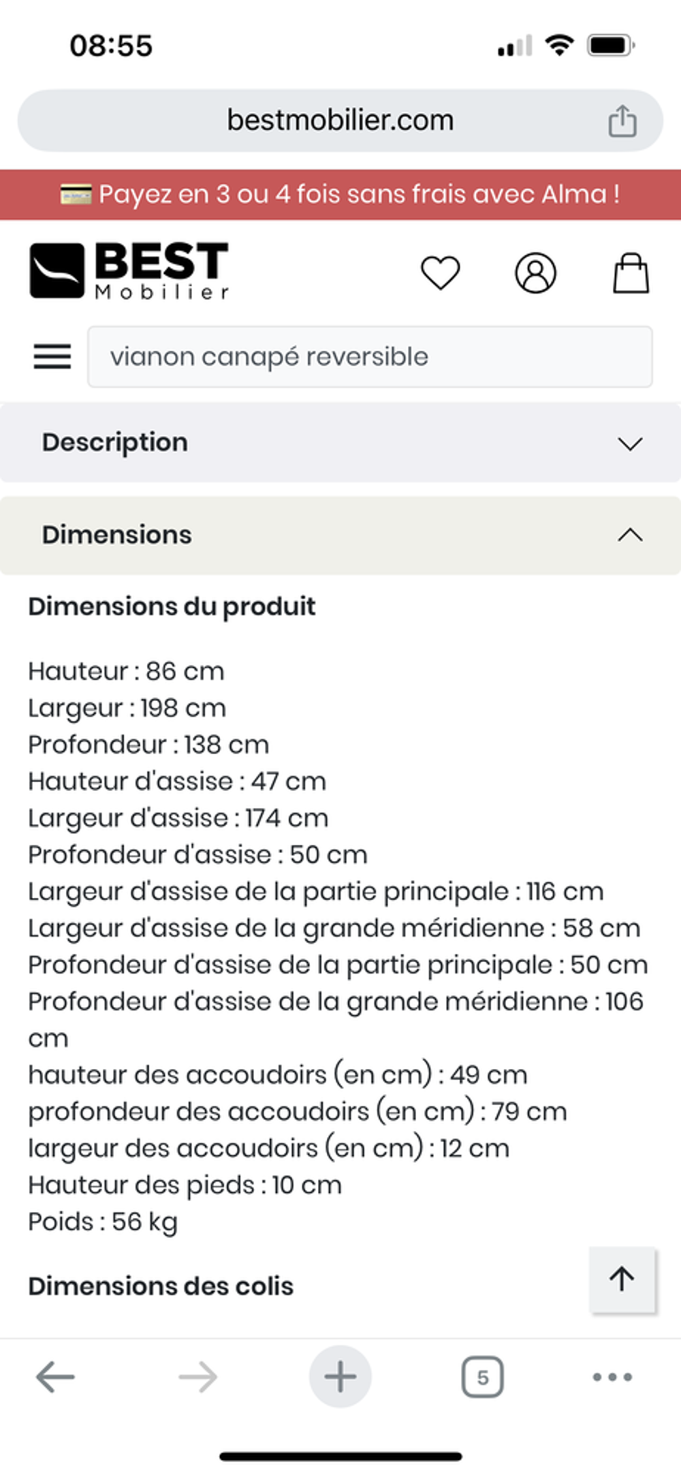
Task: Tap the Alma payment promo banner
Action: [340, 194]
